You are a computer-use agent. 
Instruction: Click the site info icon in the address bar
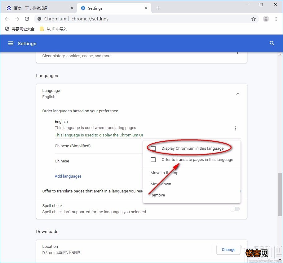pyautogui.click(x=39, y=19)
